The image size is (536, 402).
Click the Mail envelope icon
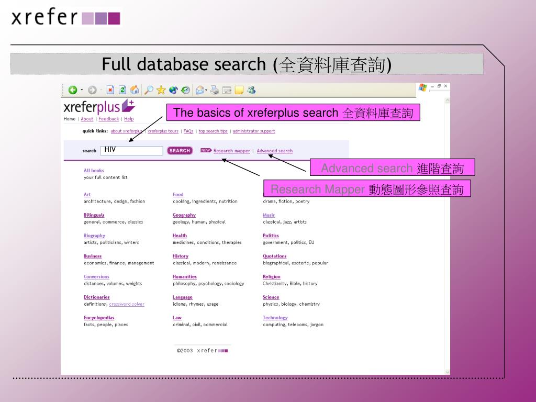coord(199,90)
